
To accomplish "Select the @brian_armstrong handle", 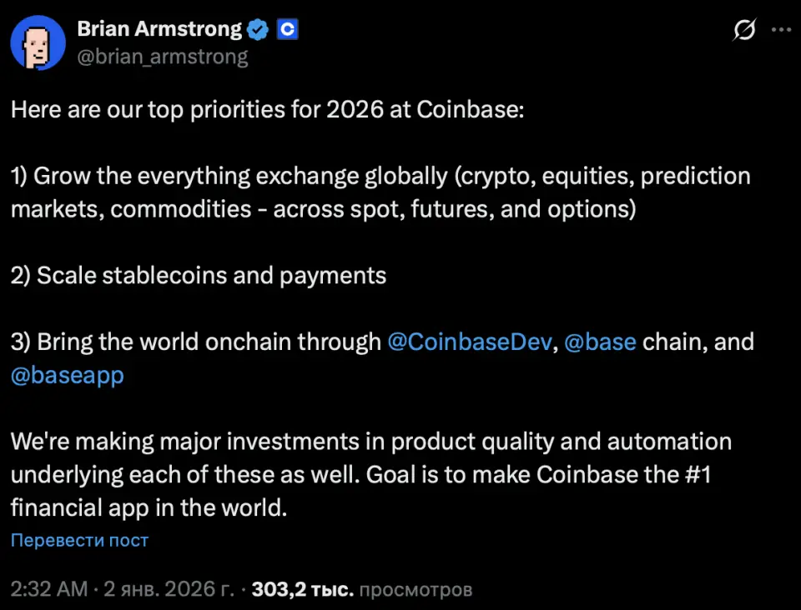I will click(162, 56).
